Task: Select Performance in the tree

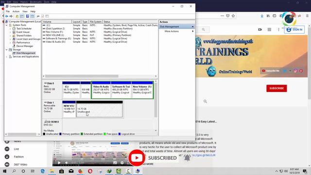Action: 23,42
